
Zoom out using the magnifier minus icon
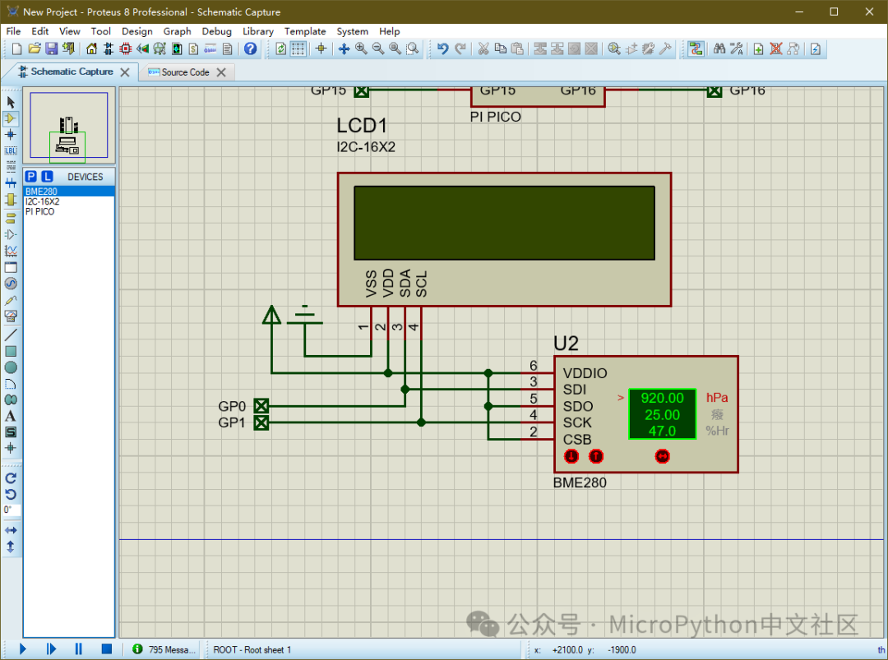click(377, 49)
